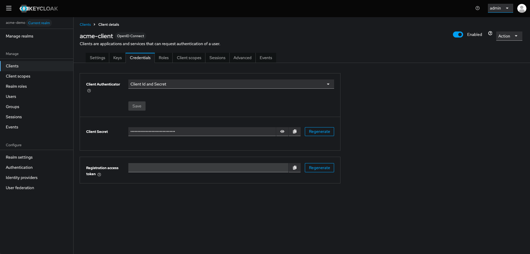
Task: Click the Keycloak logo
Action: click(x=39, y=9)
